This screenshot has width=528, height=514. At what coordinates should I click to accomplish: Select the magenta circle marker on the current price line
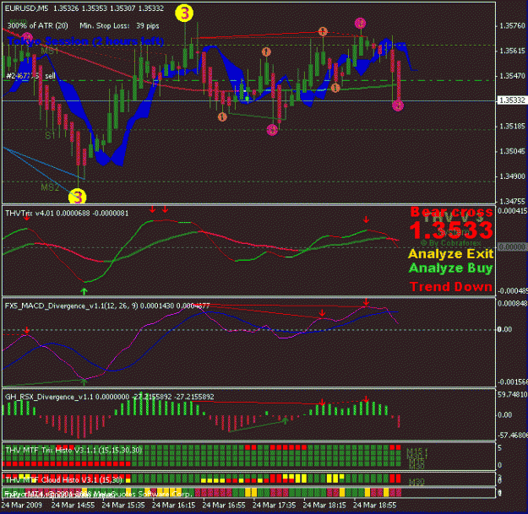click(398, 106)
